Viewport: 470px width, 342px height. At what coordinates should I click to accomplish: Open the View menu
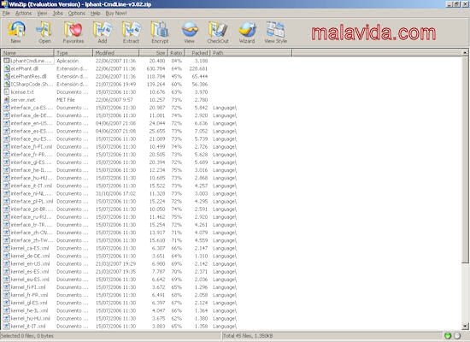(x=42, y=13)
